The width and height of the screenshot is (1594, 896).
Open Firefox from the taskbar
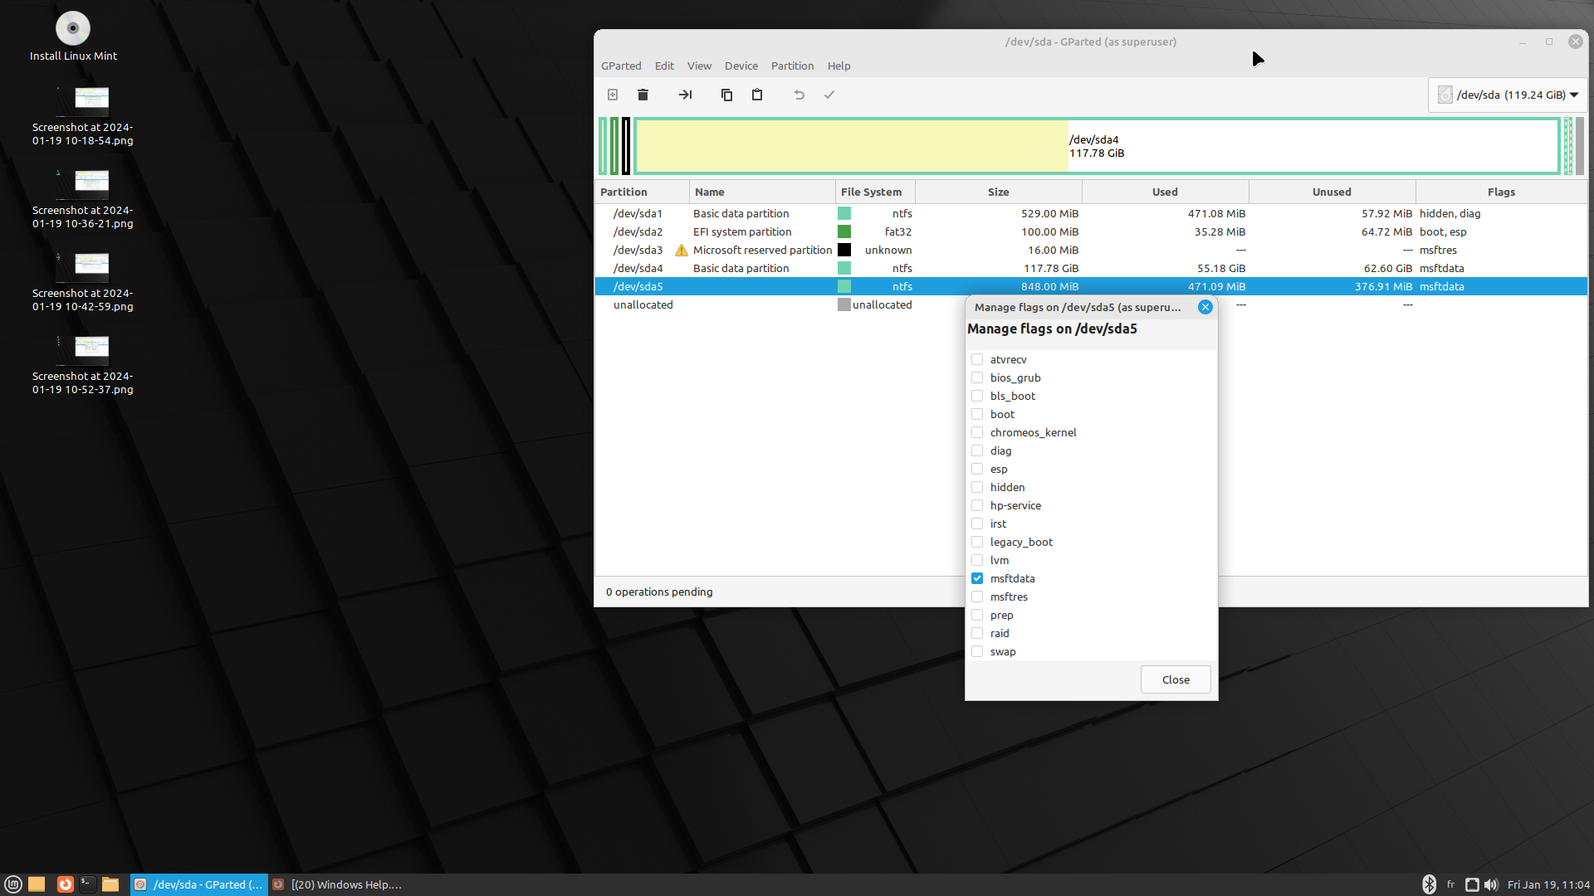tap(65, 884)
